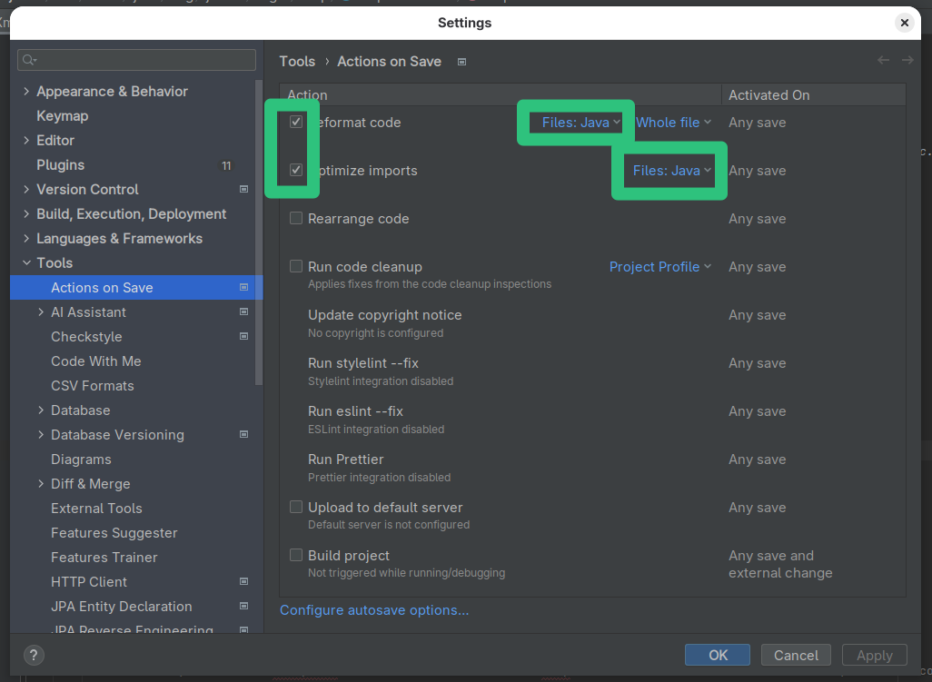Open the Project Profile dropdown
932x682 pixels.
point(660,267)
